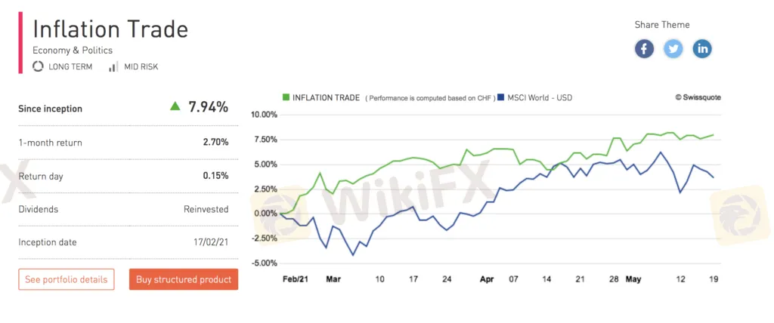Click the Return day row
This screenshot has width=774, height=323.
click(123, 176)
